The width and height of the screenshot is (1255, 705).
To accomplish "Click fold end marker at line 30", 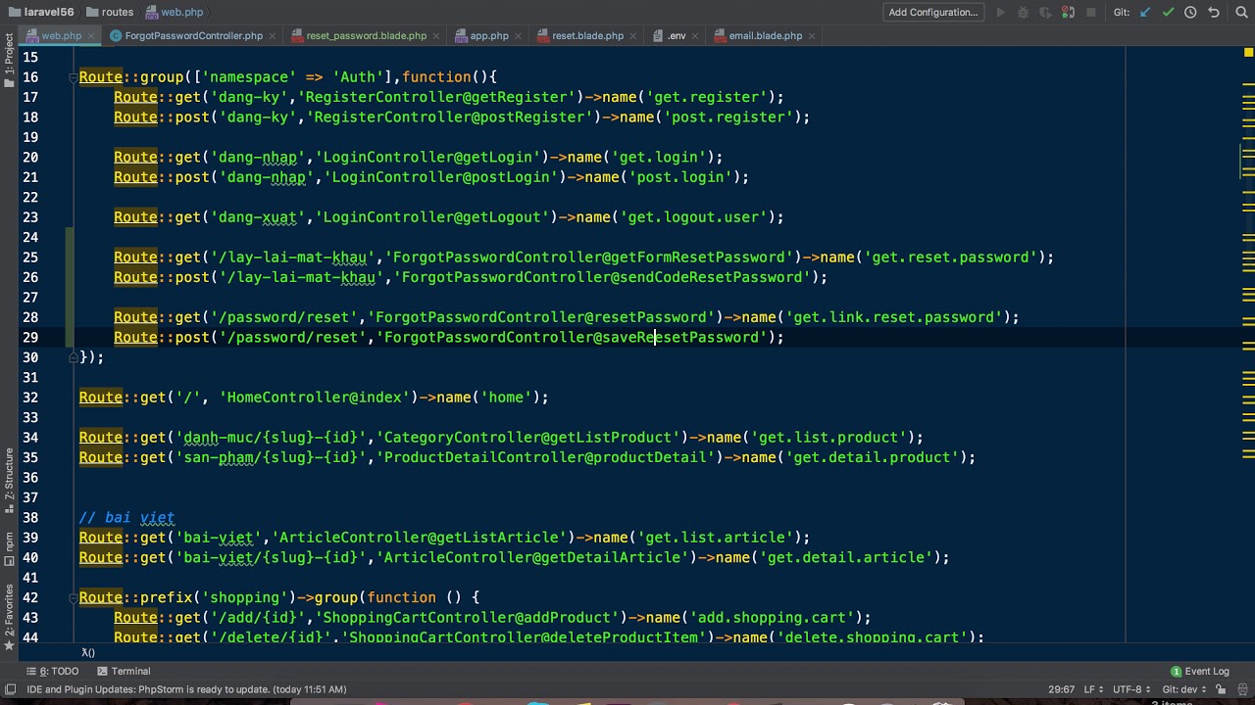I will [73, 357].
